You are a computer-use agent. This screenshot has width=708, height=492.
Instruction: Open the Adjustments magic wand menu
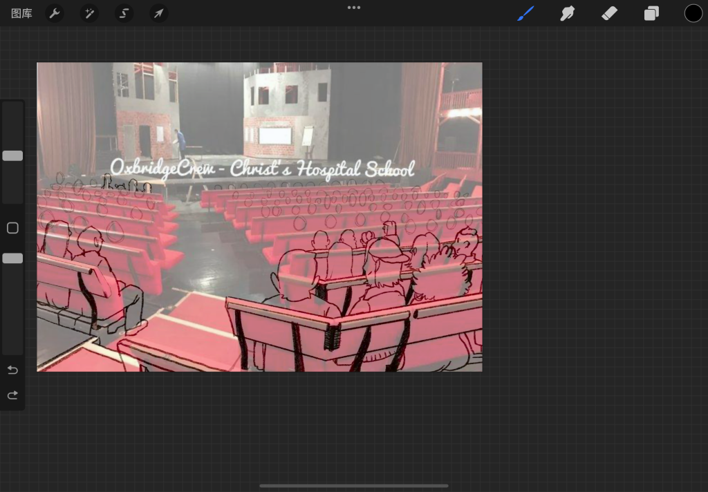point(89,14)
